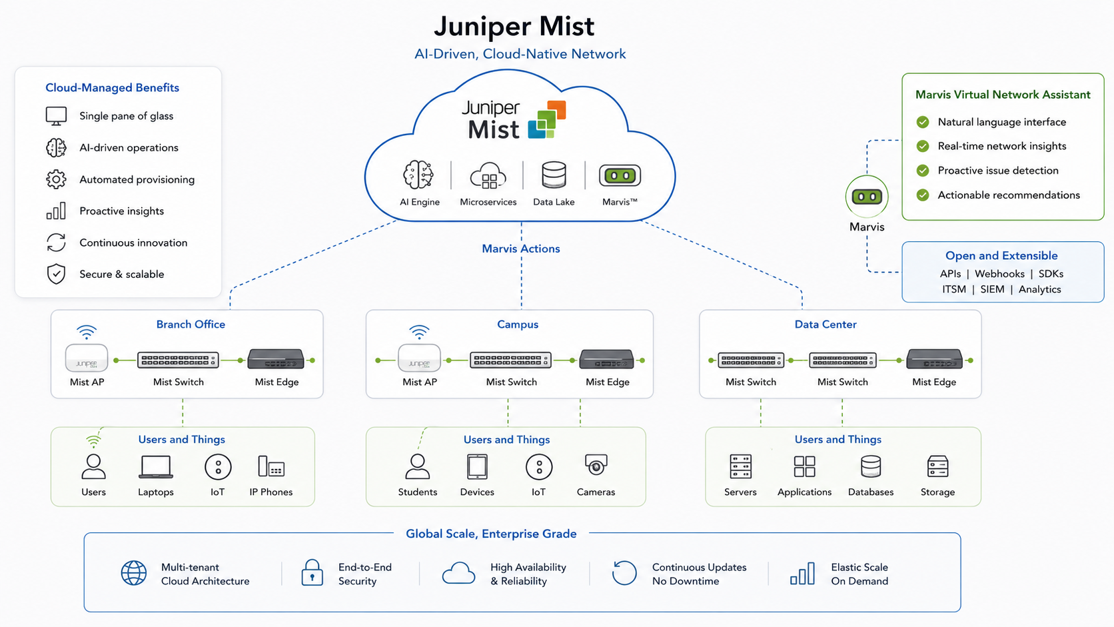The width and height of the screenshot is (1114, 627).
Task: Click the ITSM text
Action: pyautogui.click(x=954, y=289)
